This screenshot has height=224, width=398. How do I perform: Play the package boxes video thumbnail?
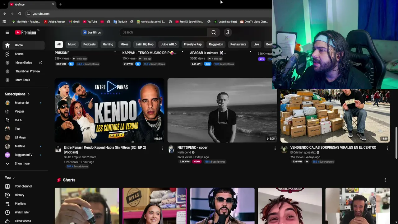pos(335,116)
